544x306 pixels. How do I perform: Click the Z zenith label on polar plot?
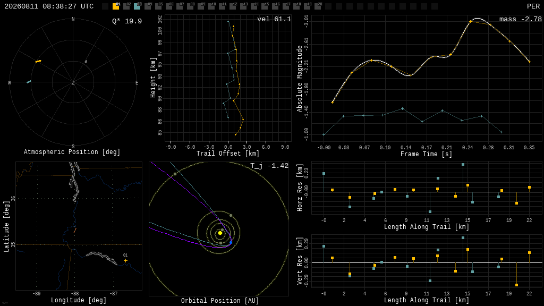click(x=73, y=82)
